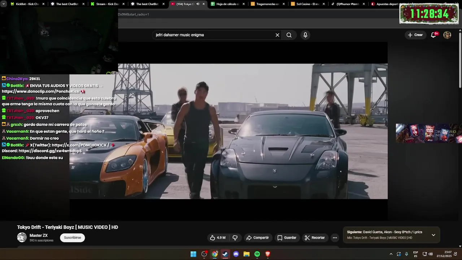Screen dimensions: 462x260
Task: Expand the Siguiente mix playlist chevron
Action: click(x=433, y=235)
